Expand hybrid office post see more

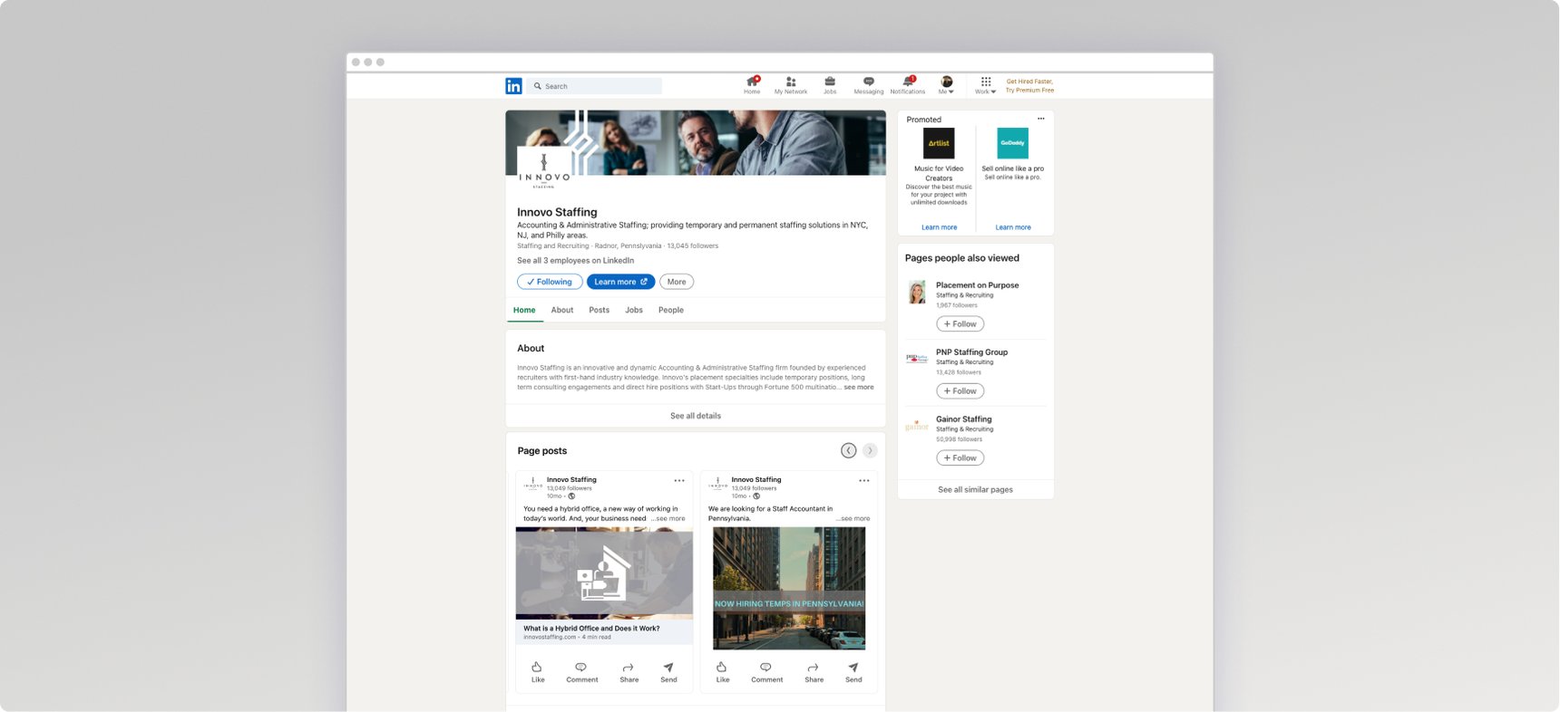[x=668, y=519]
